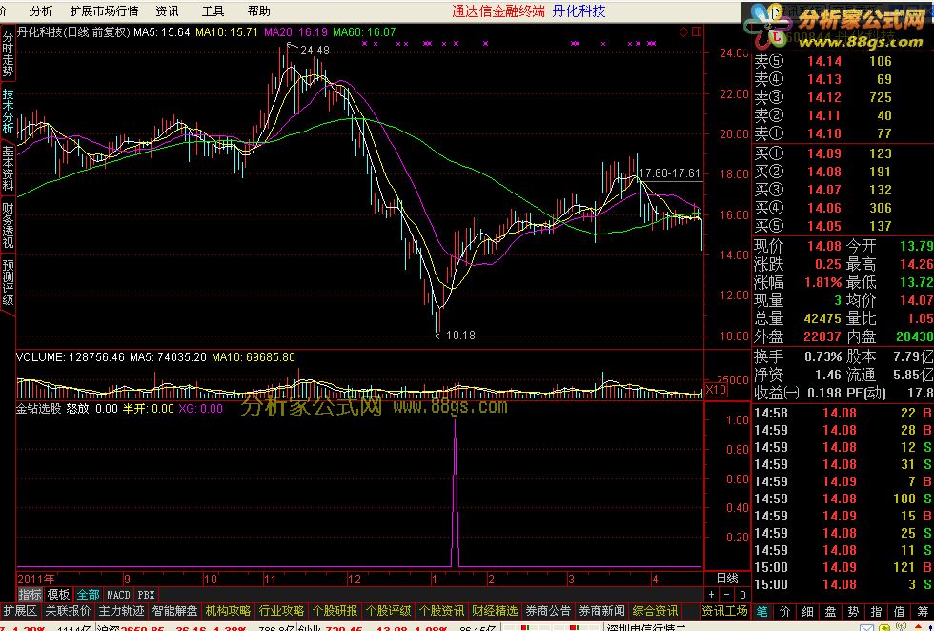
Task: Open the 扩展区 bottom tab
Action: pos(20,611)
